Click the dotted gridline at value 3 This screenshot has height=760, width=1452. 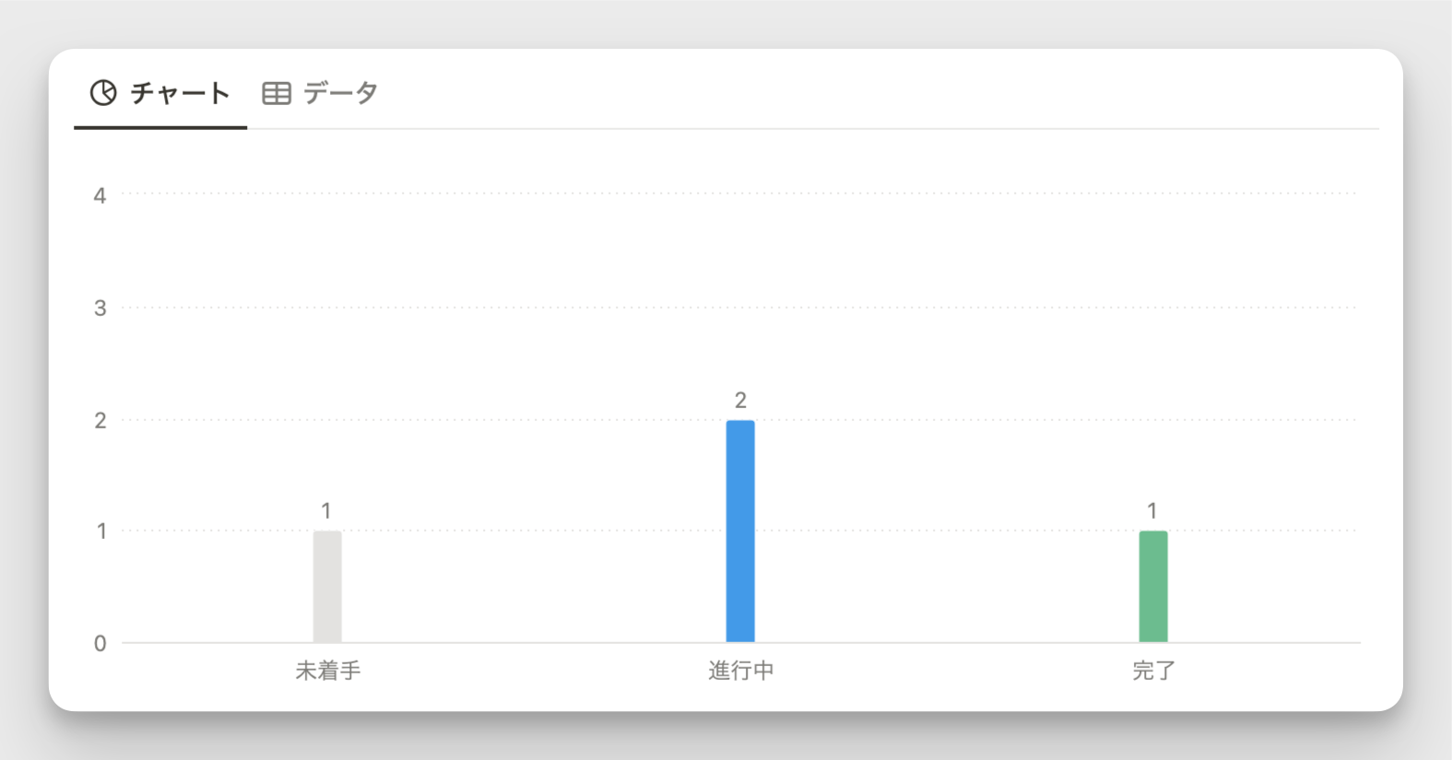pos(740,308)
